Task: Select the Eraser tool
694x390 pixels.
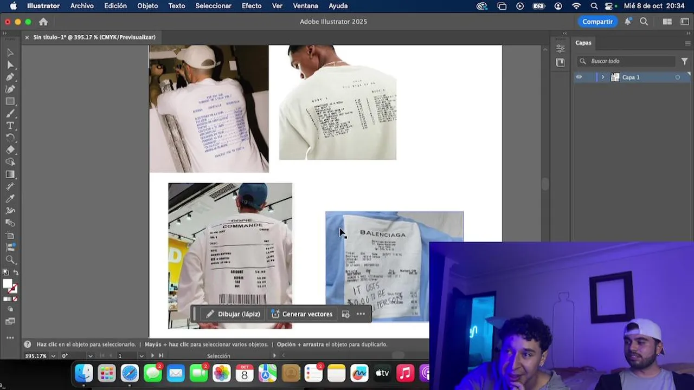Action: pos(10,150)
